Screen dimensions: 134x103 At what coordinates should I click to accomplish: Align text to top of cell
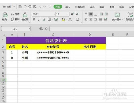pyautogui.click(x=86, y=14)
